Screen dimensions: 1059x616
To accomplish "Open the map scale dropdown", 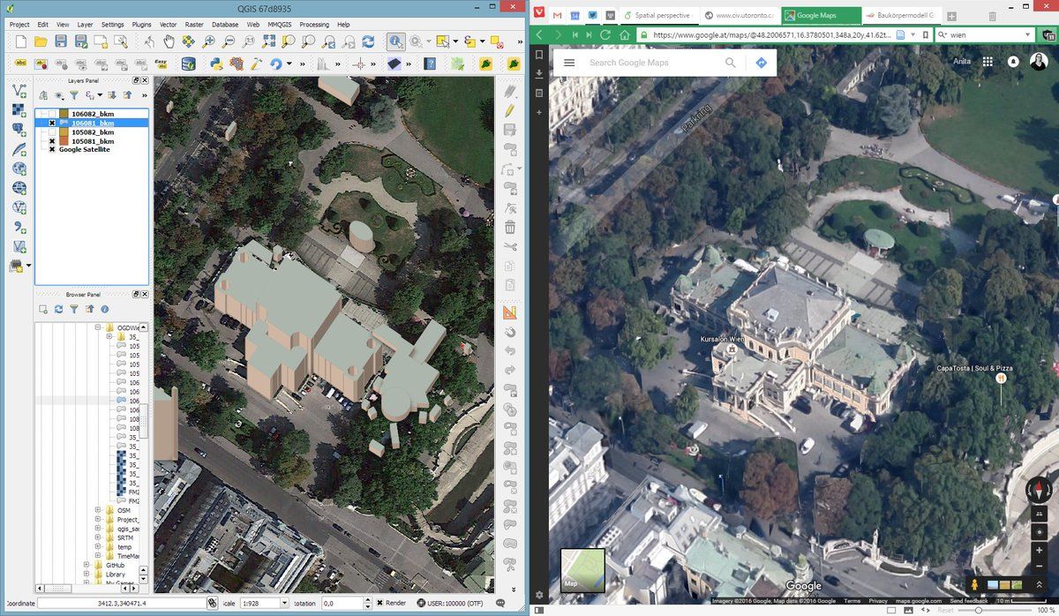I will [284, 603].
